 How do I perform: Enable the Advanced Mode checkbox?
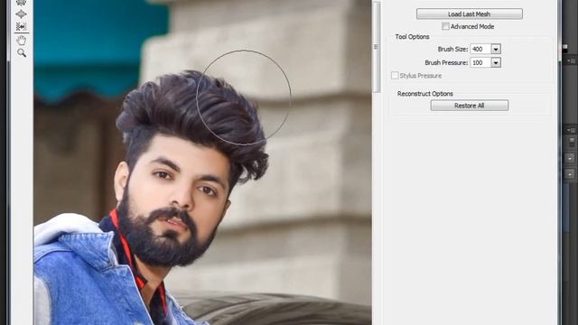[x=445, y=26]
